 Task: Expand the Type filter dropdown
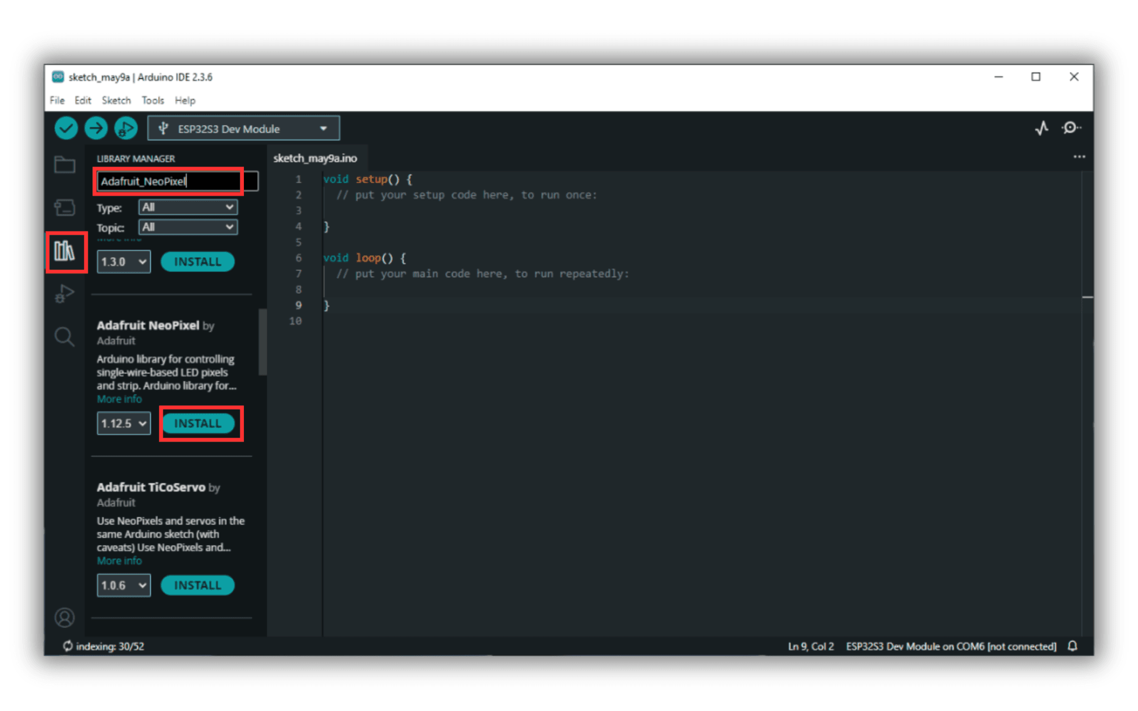click(x=188, y=207)
